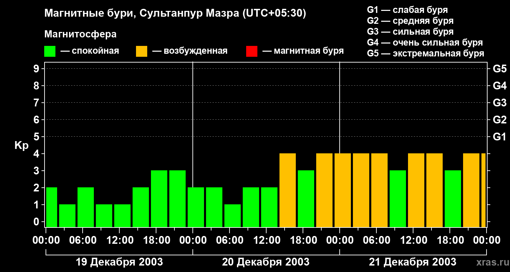Click the '— магнитная буря' legend label
510x272 pixels.
[303, 51]
